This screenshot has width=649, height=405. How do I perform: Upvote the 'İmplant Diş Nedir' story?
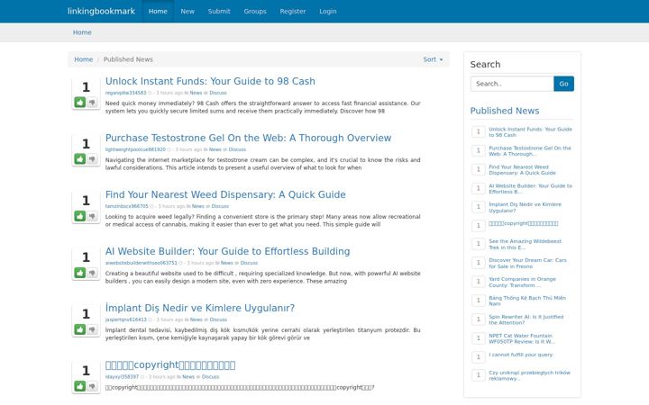pyautogui.click(x=80, y=329)
